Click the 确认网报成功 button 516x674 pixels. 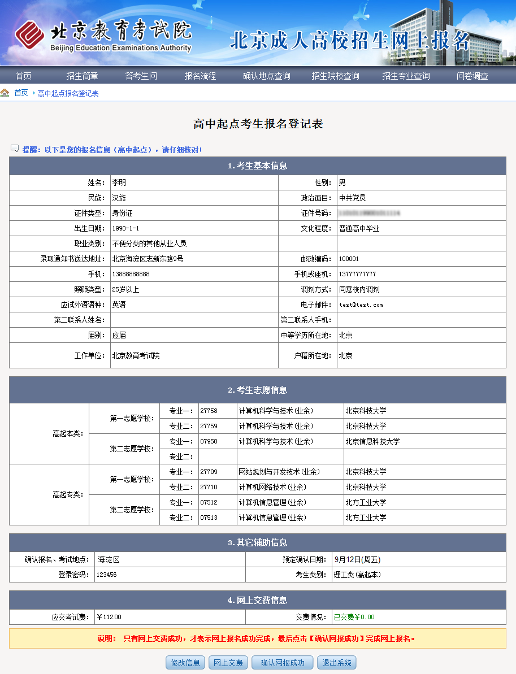[x=283, y=663]
